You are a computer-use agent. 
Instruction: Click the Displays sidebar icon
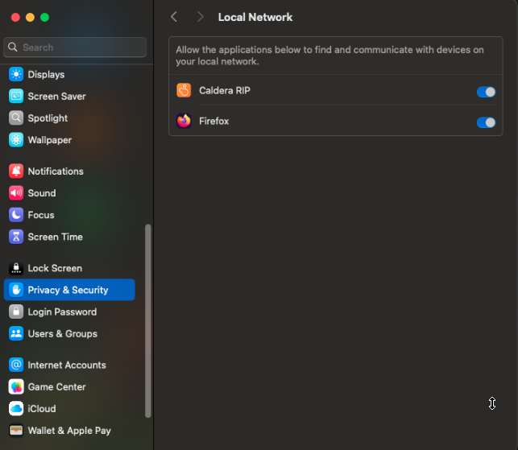point(16,74)
